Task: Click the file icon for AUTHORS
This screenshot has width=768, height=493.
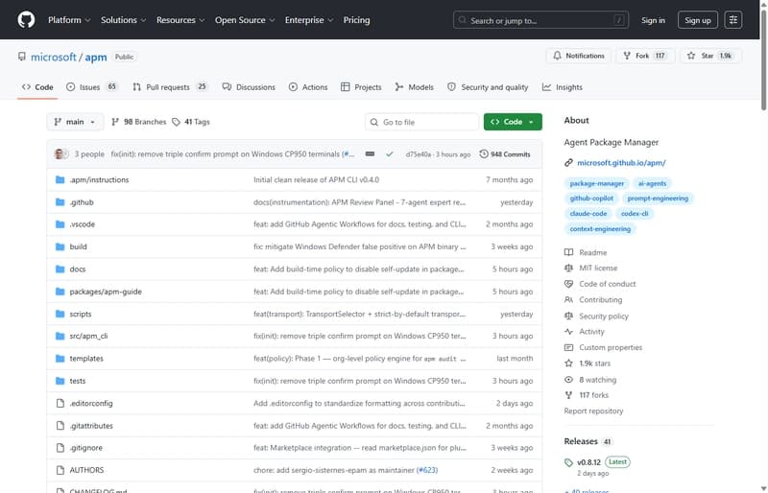Action: (x=60, y=470)
